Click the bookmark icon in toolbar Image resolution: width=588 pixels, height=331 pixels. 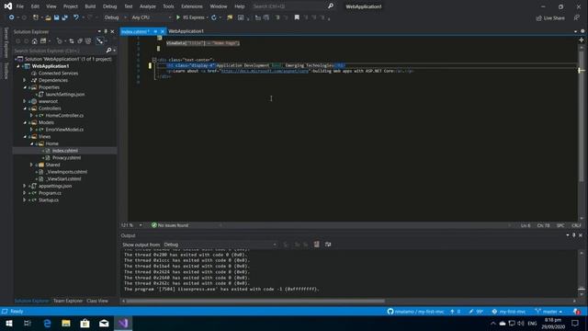[x=297, y=17]
